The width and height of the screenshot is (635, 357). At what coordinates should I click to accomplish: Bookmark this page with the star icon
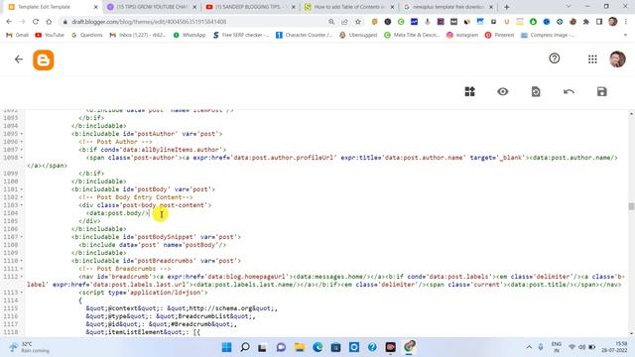click(x=358, y=22)
